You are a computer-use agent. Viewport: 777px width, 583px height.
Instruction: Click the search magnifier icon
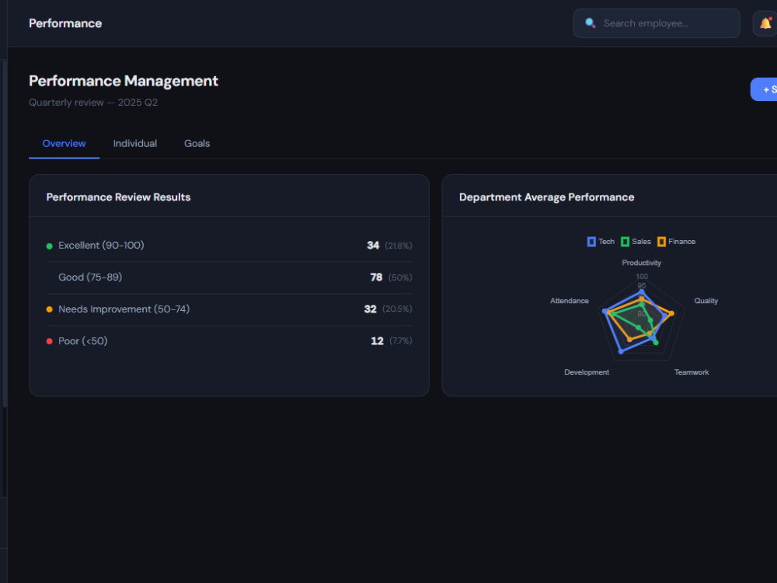591,23
